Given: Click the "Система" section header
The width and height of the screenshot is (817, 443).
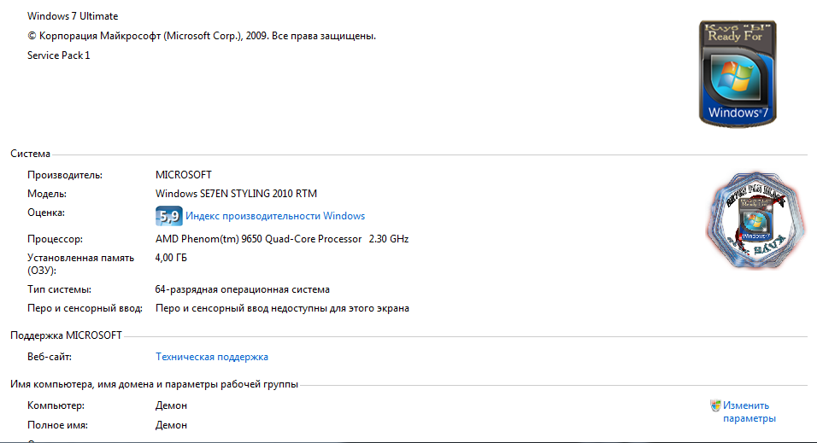Looking at the screenshot, I should 30,154.
